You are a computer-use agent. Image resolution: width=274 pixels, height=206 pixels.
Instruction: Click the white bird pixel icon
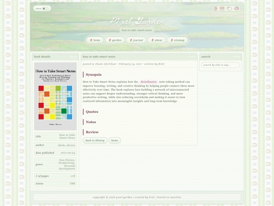click(229, 9)
